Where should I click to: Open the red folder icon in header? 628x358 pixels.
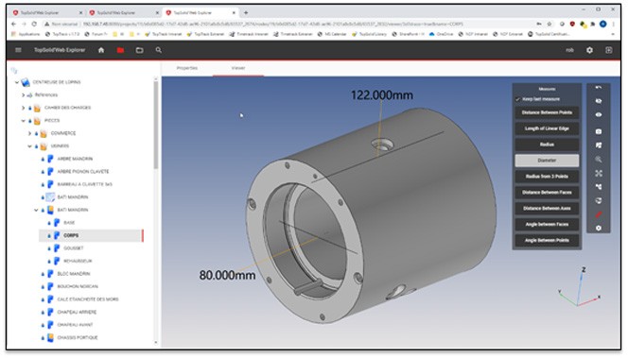tap(120, 50)
